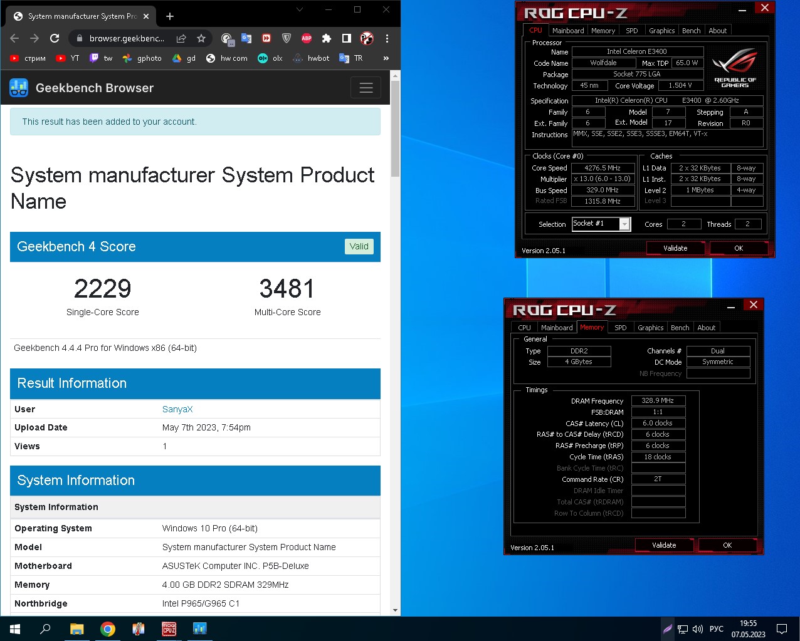
Task: Open Graphics tab in top CPU-Z
Action: tap(662, 31)
